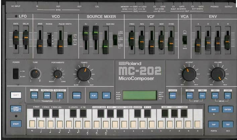Select the half note white key
237x140 pixels.
pyautogui.click(x=41, y=124)
